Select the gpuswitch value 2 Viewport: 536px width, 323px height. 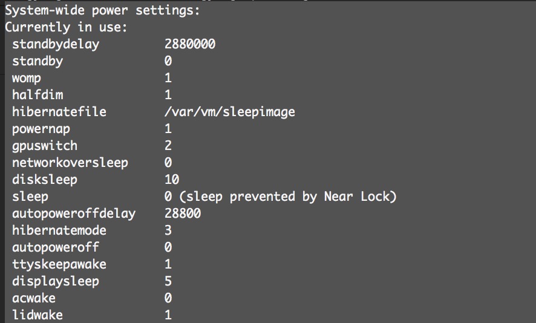[x=168, y=146]
